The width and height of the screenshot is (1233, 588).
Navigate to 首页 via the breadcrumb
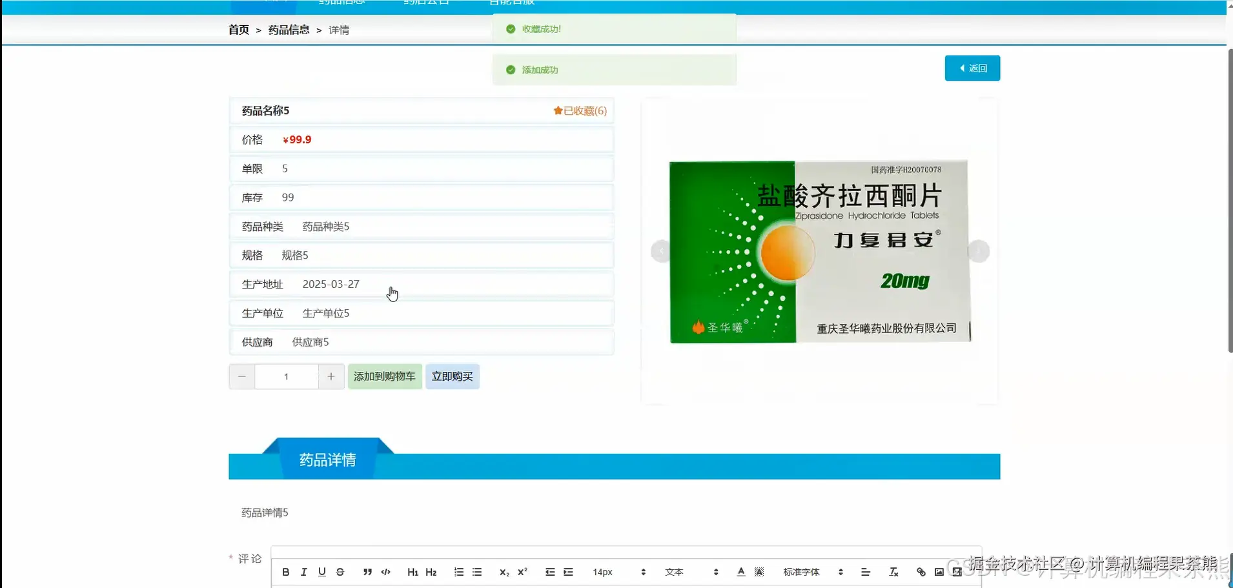238,30
